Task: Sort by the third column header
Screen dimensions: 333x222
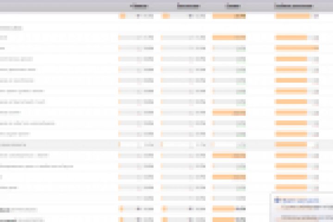Action: click(x=233, y=6)
